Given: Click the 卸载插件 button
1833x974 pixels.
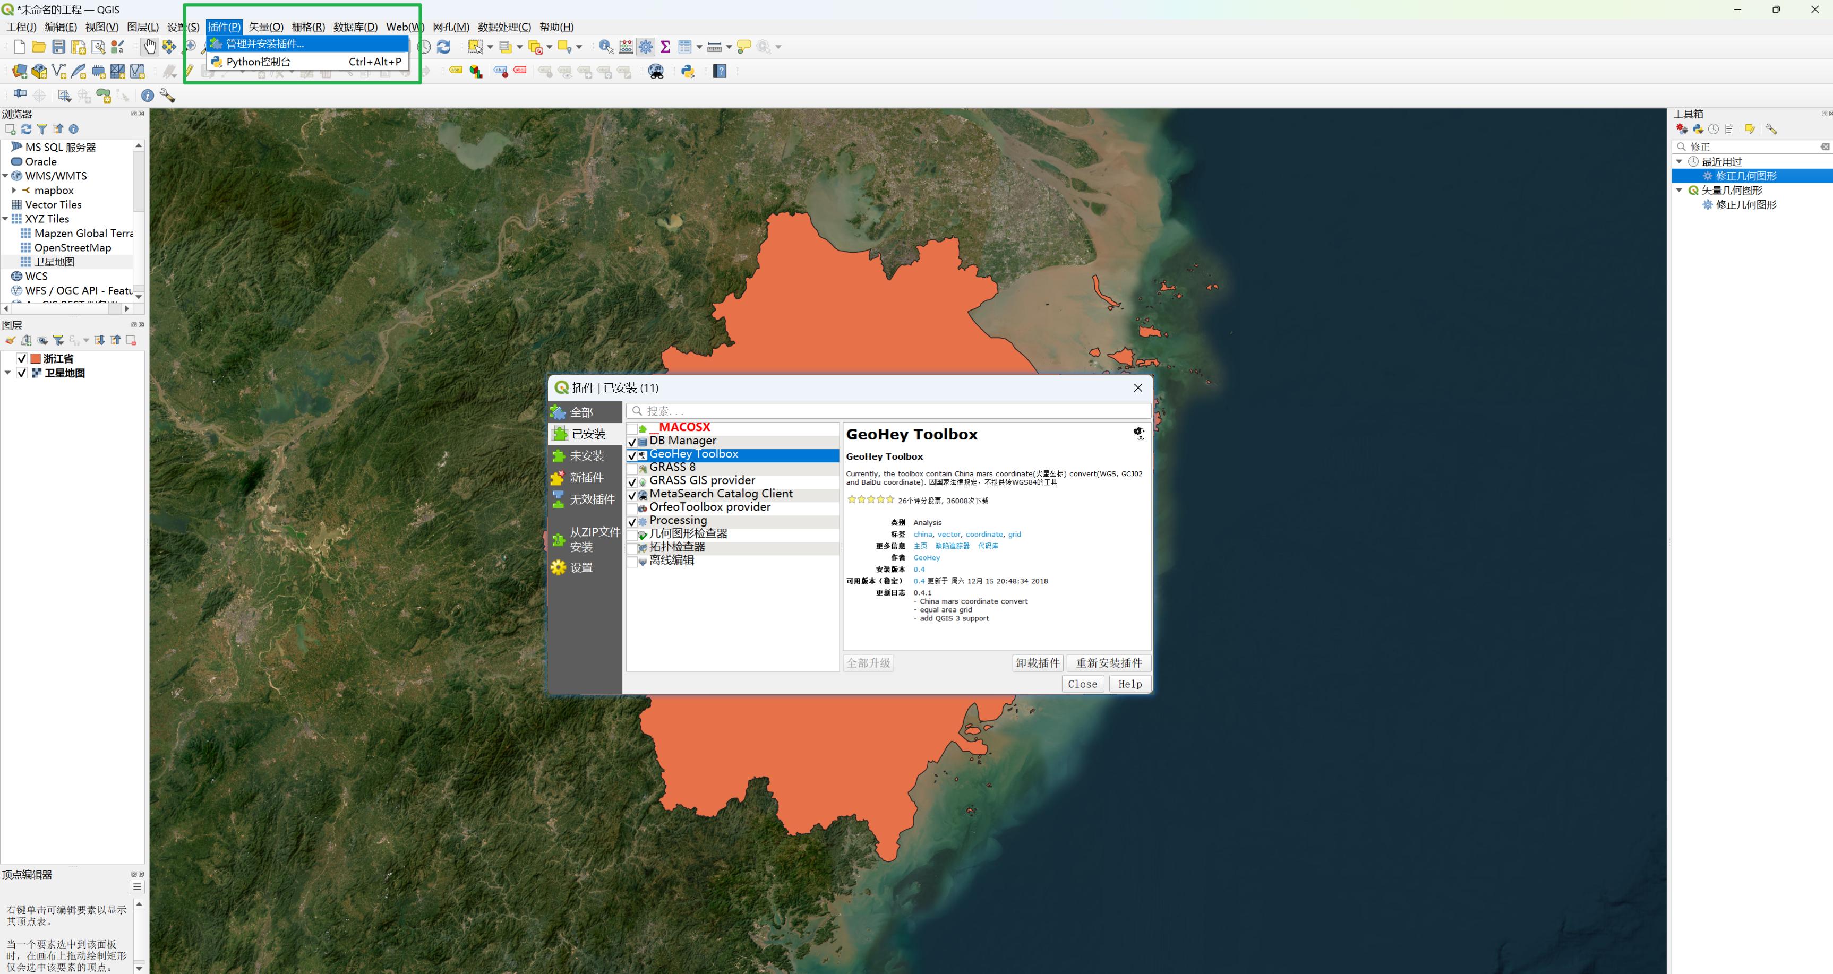Looking at the screenshot, I should [1038, 662].
